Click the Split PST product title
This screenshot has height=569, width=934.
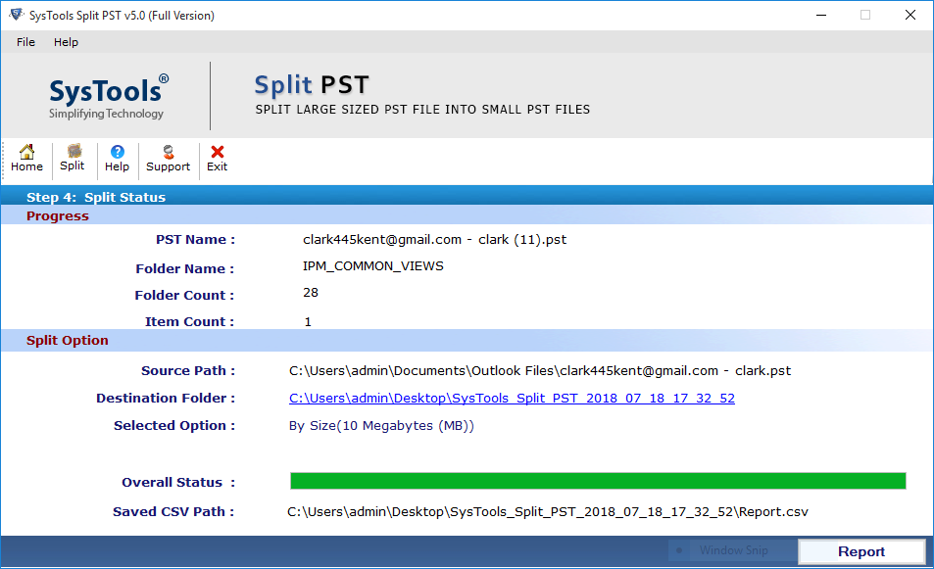[312, 85]
